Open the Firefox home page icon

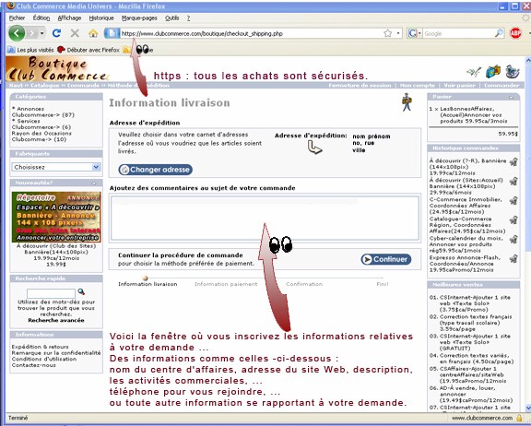coord(93,33)
